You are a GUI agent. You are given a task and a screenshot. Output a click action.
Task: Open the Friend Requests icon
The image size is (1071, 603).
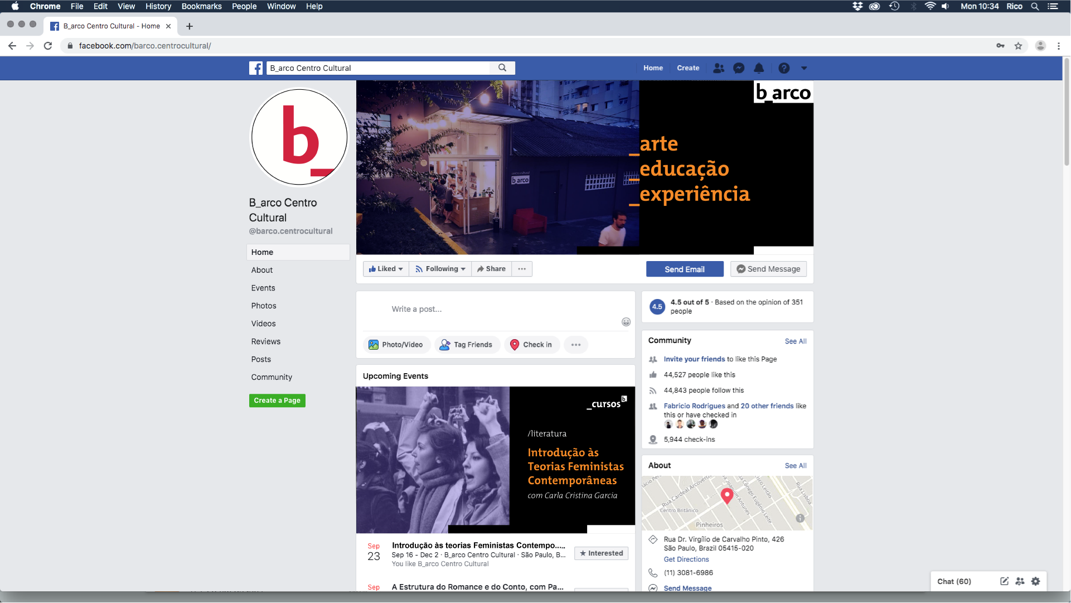click(x=719, y=68)
